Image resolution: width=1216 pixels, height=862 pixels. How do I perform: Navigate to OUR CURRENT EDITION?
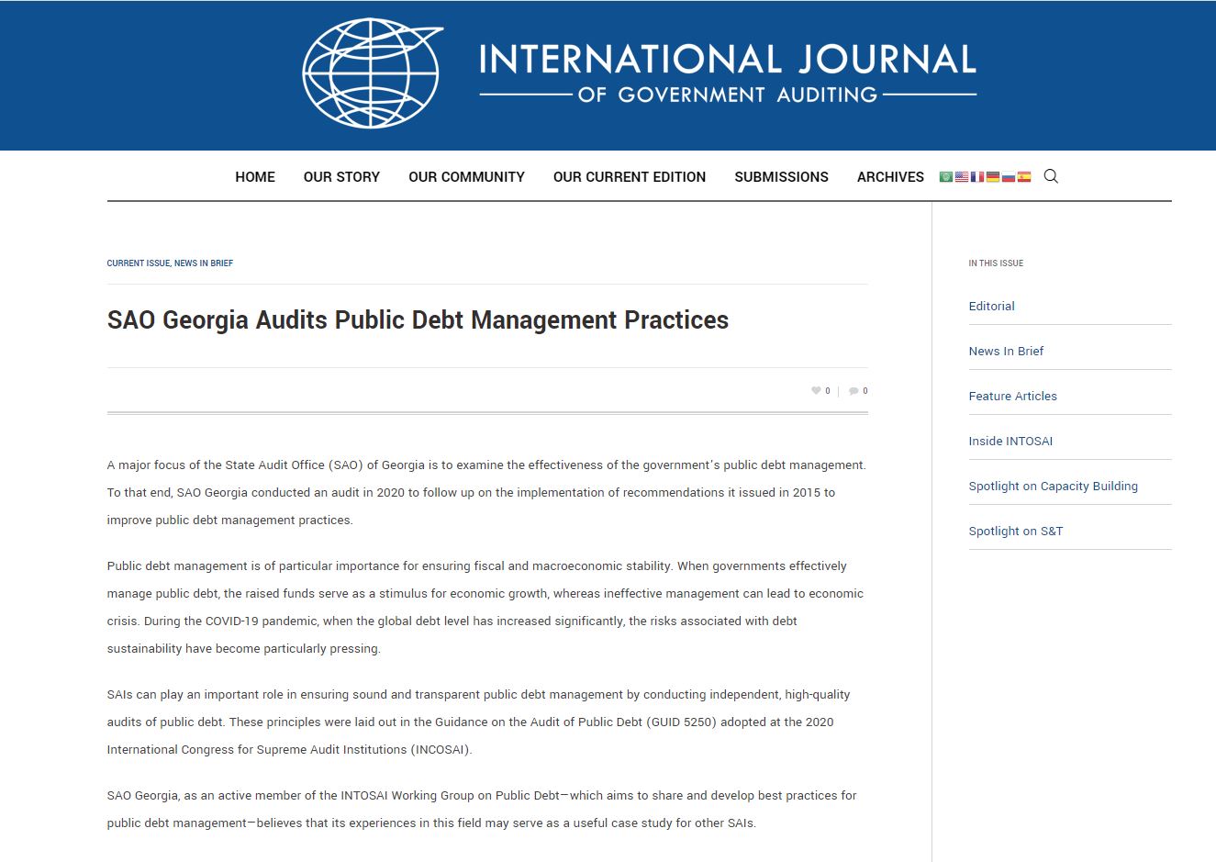[630, 177]
